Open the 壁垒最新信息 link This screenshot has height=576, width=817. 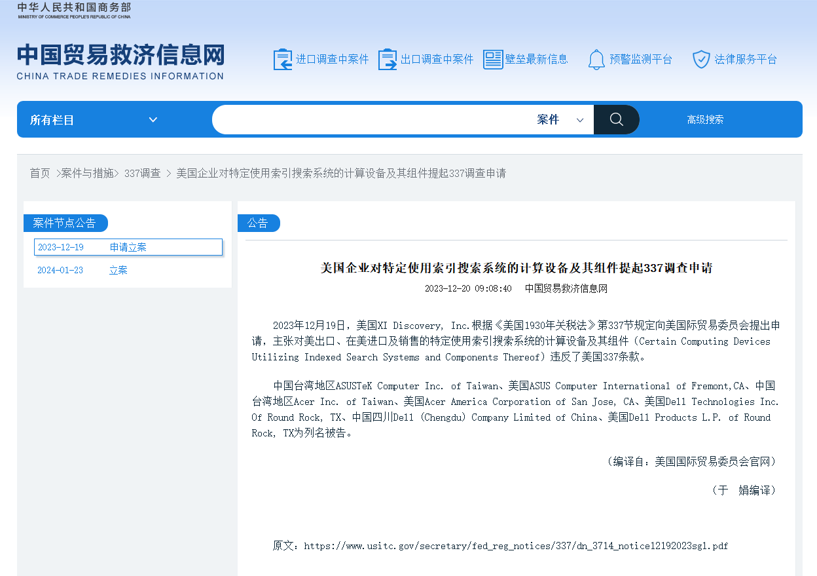(x=536, y=59)
